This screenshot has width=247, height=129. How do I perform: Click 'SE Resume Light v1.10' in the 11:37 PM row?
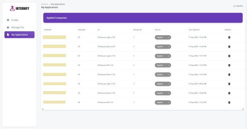click(x=106, y=56)
